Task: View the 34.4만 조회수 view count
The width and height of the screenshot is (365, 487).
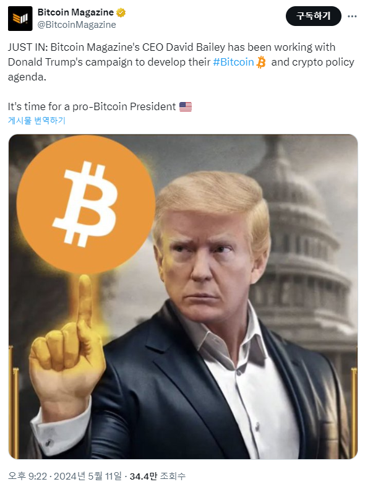Action: coord(158,476)
